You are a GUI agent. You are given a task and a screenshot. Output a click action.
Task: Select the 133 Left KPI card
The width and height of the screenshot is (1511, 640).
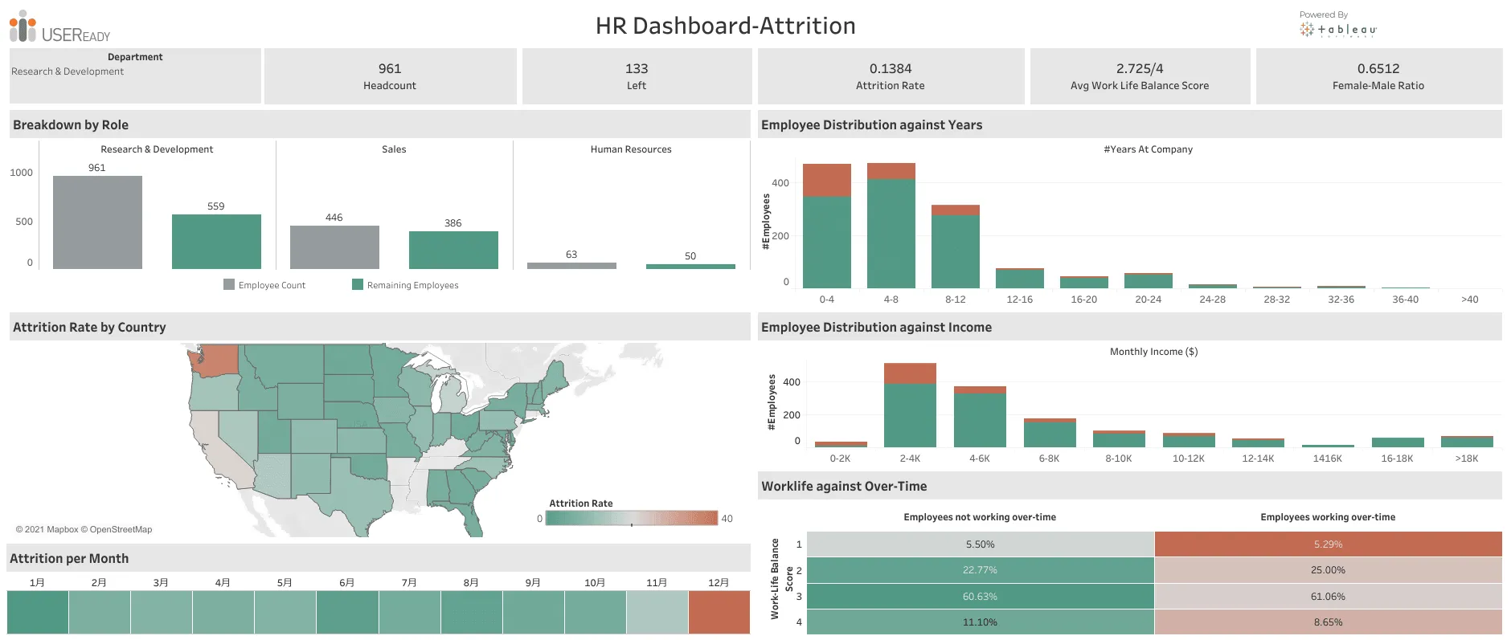(637, 76)
